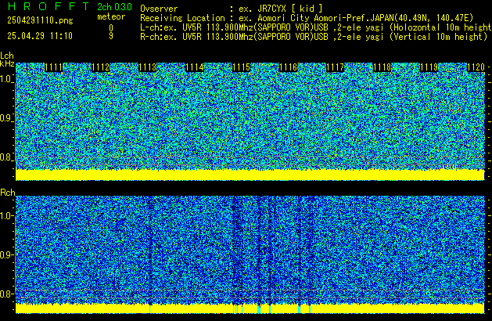Click the kHz axis unit label
Screen dimensions: 492x321
(7, 63)
